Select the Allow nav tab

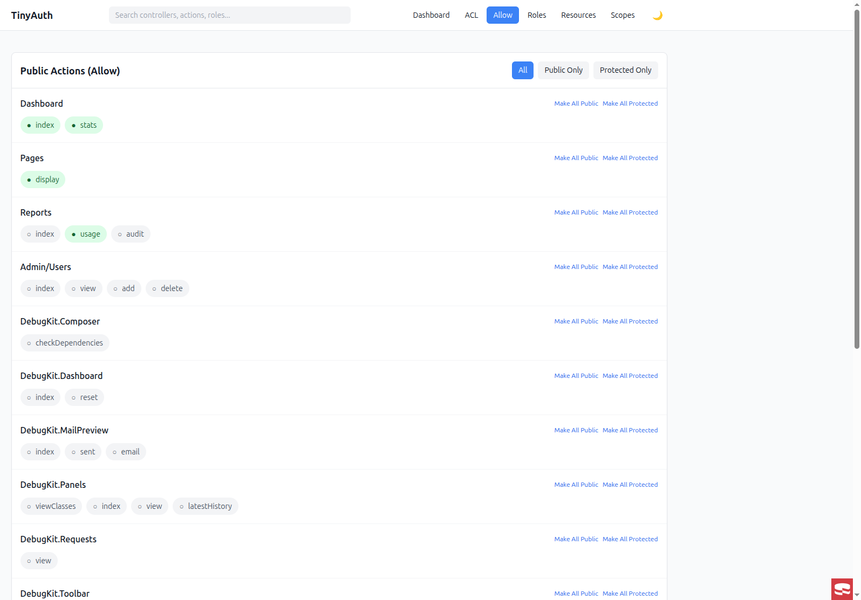click(503, 15)
